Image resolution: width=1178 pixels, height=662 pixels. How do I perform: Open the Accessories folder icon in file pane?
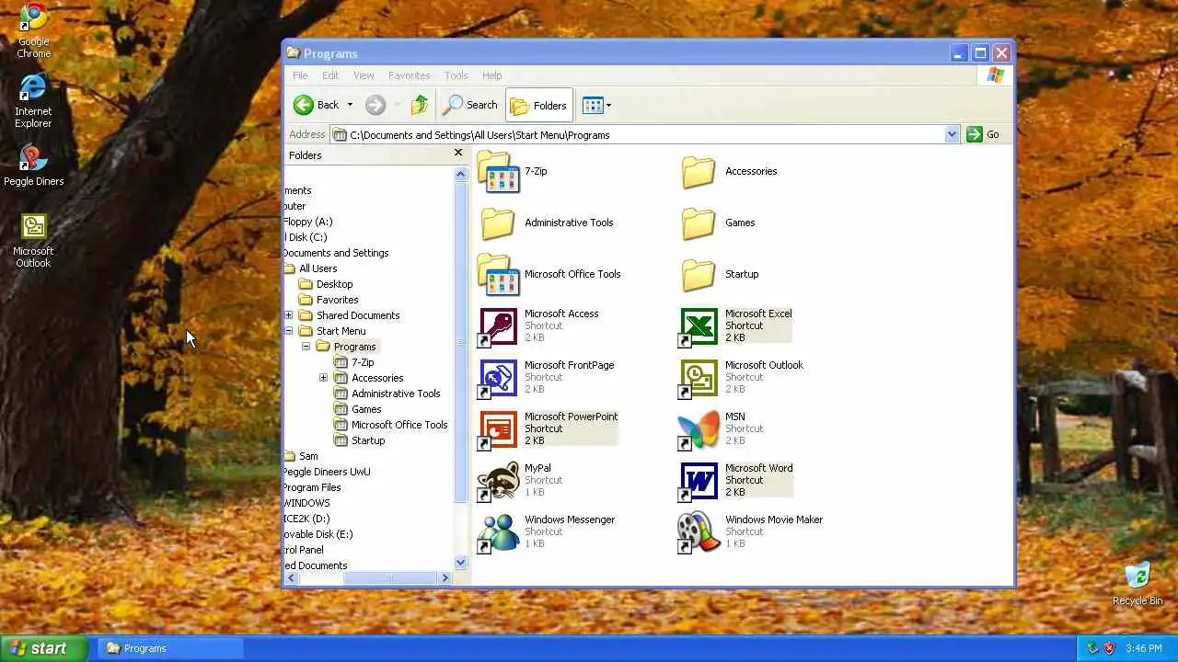coord(699,172)
